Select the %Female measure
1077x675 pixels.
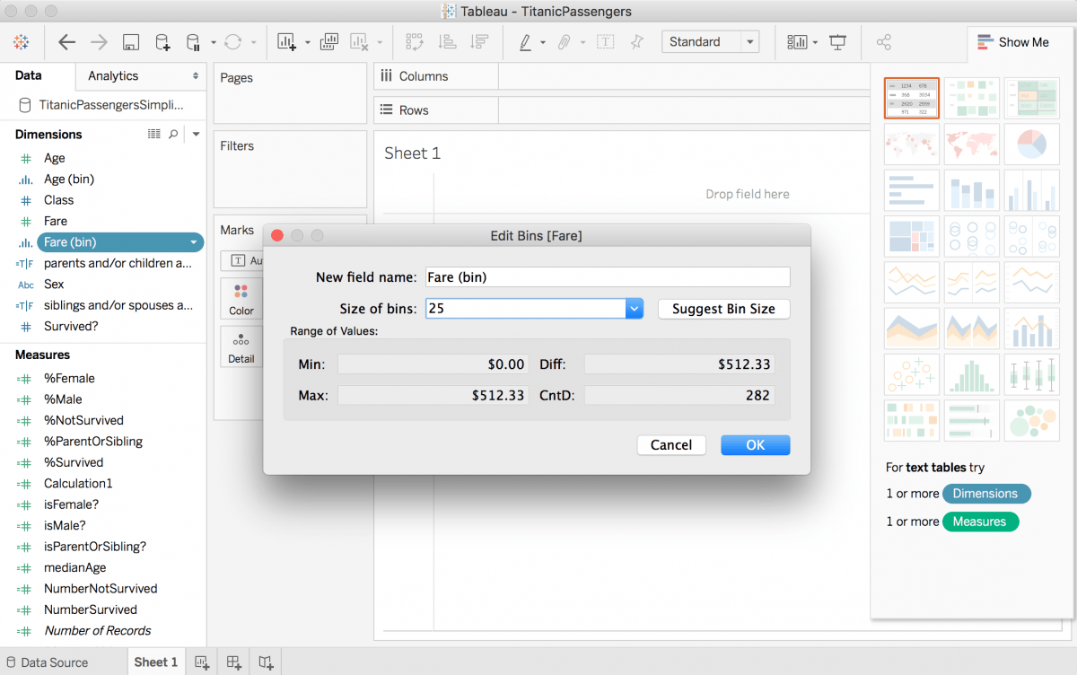coord(69,379)
